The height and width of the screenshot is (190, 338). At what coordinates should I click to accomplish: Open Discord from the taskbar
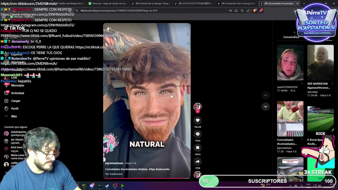pyautogui.click(x=92, y=186)
